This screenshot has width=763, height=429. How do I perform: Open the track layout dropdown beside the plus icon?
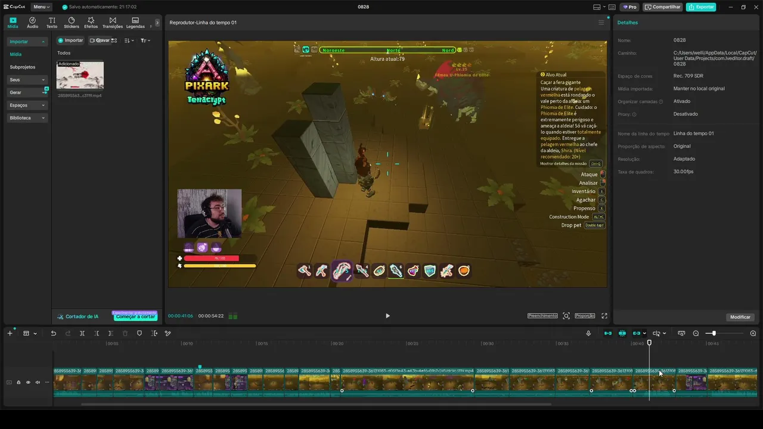[x=29, y=333]
